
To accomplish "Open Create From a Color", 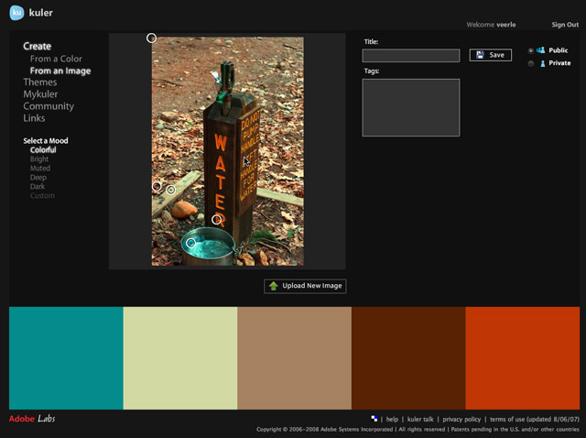I will pos(56,59).
